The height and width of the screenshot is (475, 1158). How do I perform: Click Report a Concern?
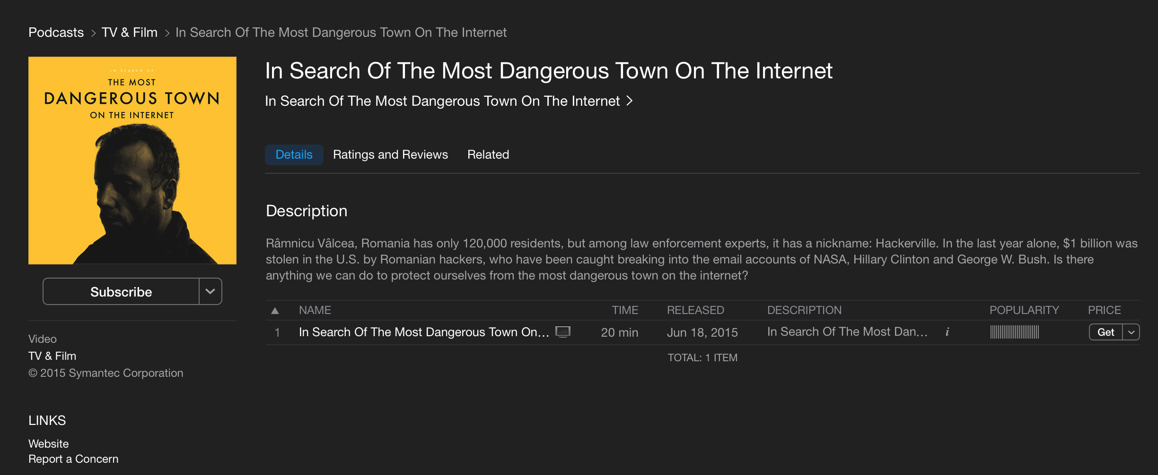(73, 458)
